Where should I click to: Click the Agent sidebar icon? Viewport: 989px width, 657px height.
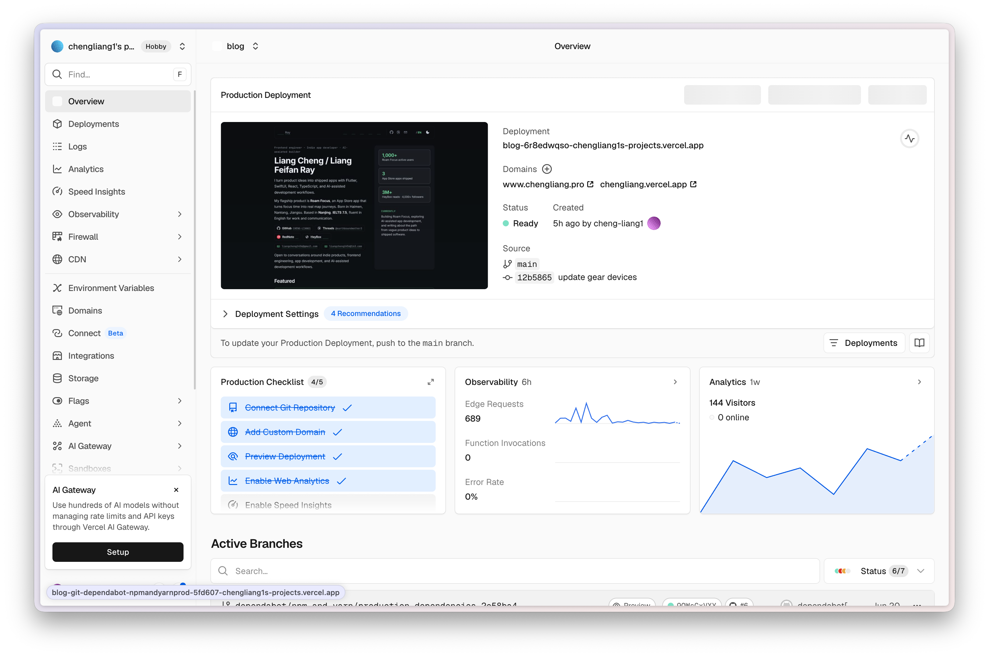tap(57, 424)
